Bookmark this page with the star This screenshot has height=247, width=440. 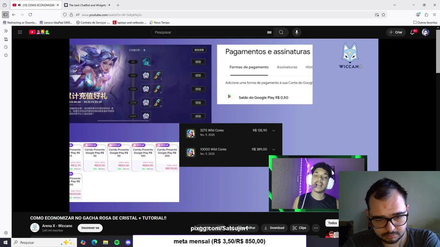click(383, 15)
